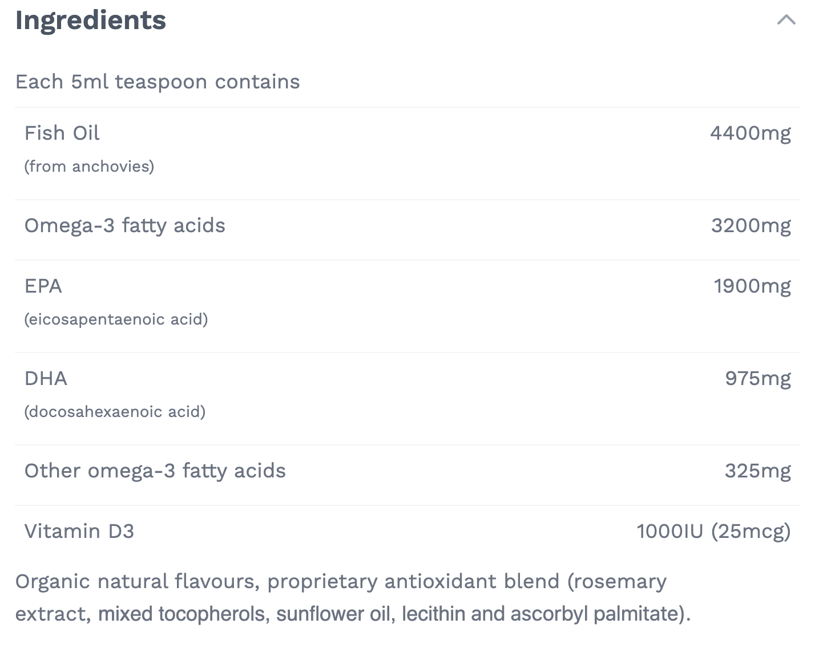The height and width of the screenshot is (656, 823).
Task: Click the 4400mg fish oil amount
Action: coord(750,133)
